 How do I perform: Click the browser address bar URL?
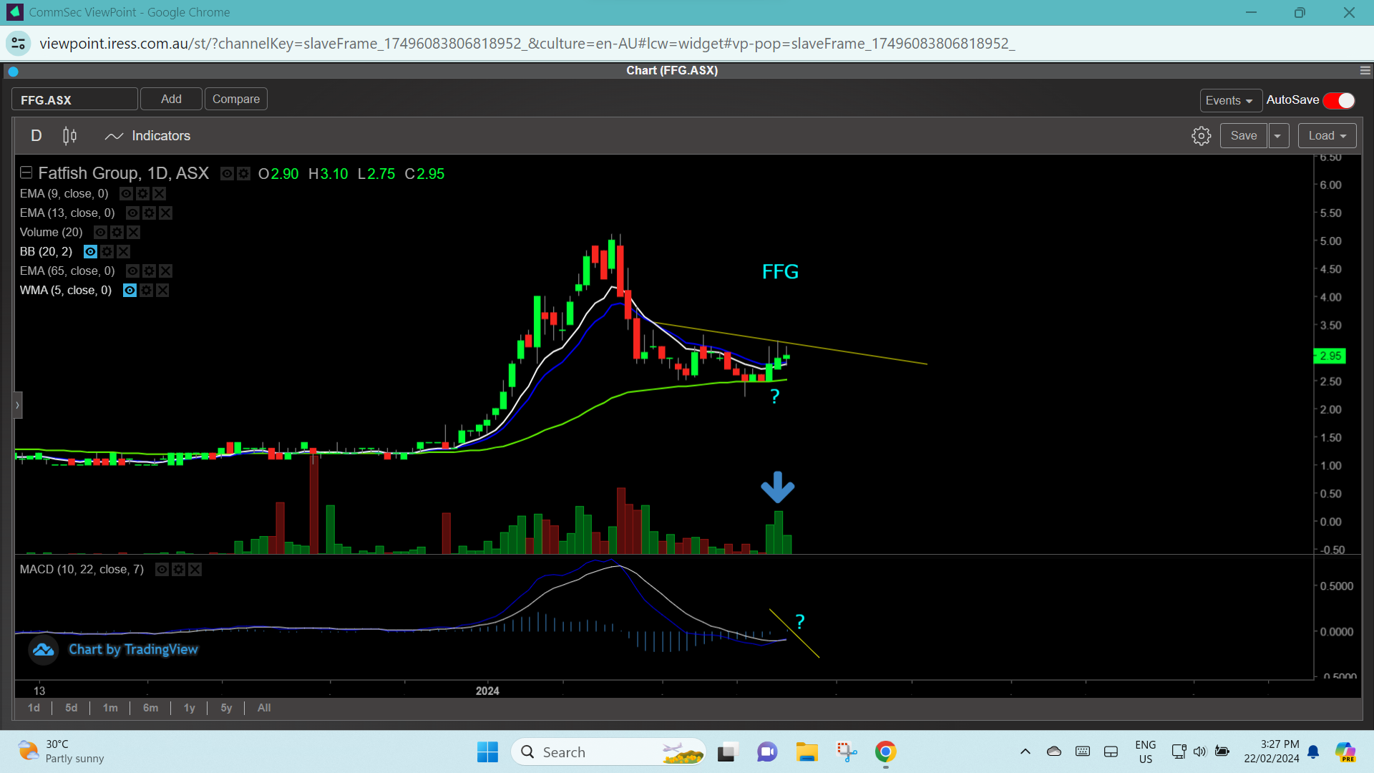(527, 44)
